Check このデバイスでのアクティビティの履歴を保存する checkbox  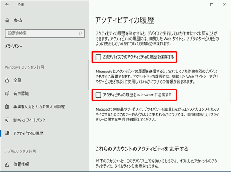(98, 57)
